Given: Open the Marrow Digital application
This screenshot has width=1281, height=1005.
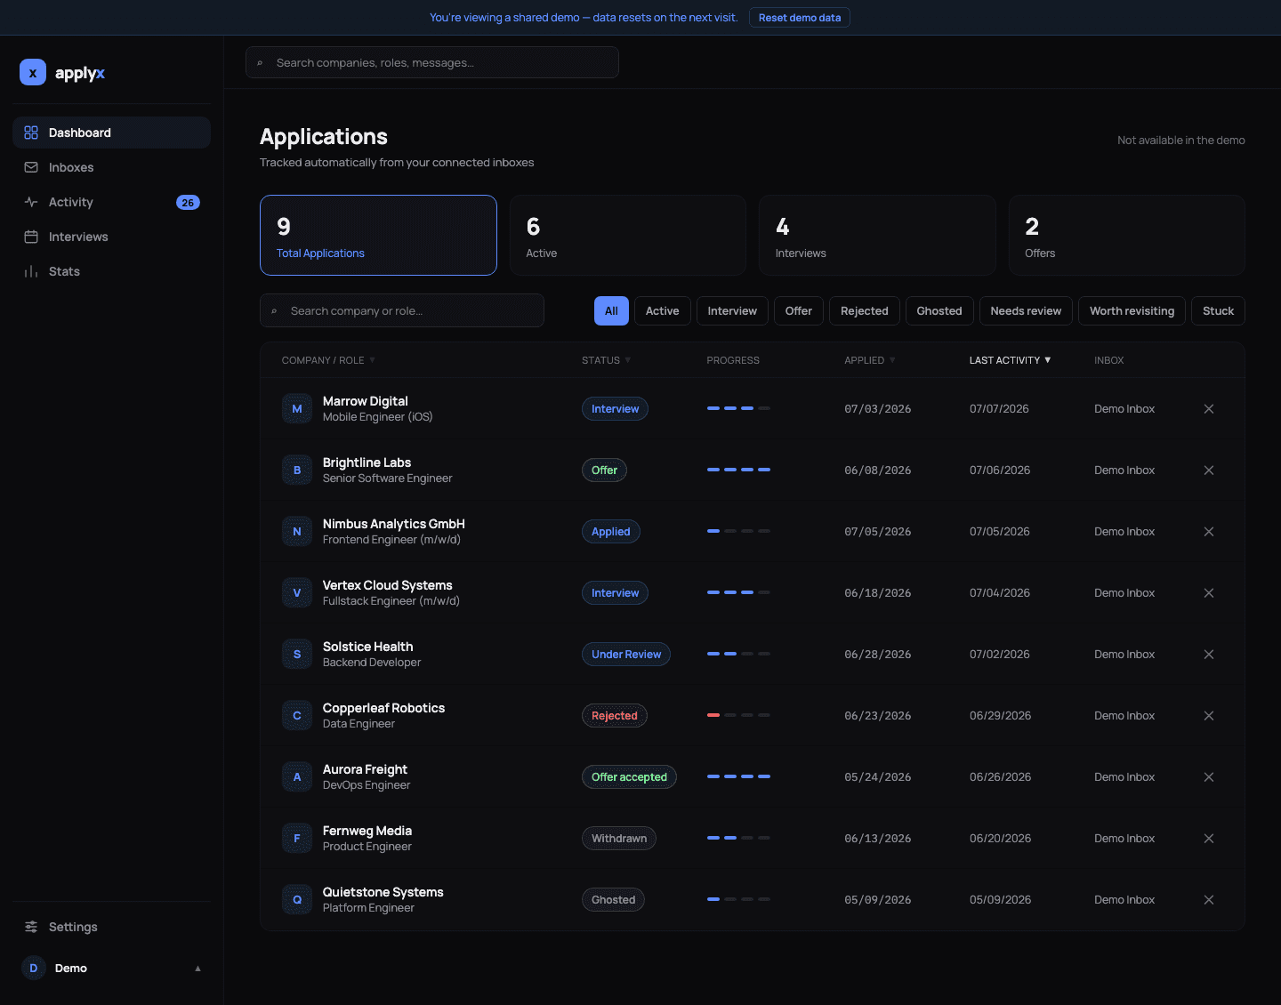Looking at the screenshot, I should point(752,409).
